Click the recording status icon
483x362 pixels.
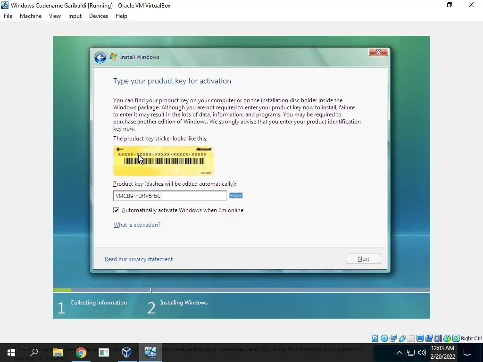click(429, 338)
